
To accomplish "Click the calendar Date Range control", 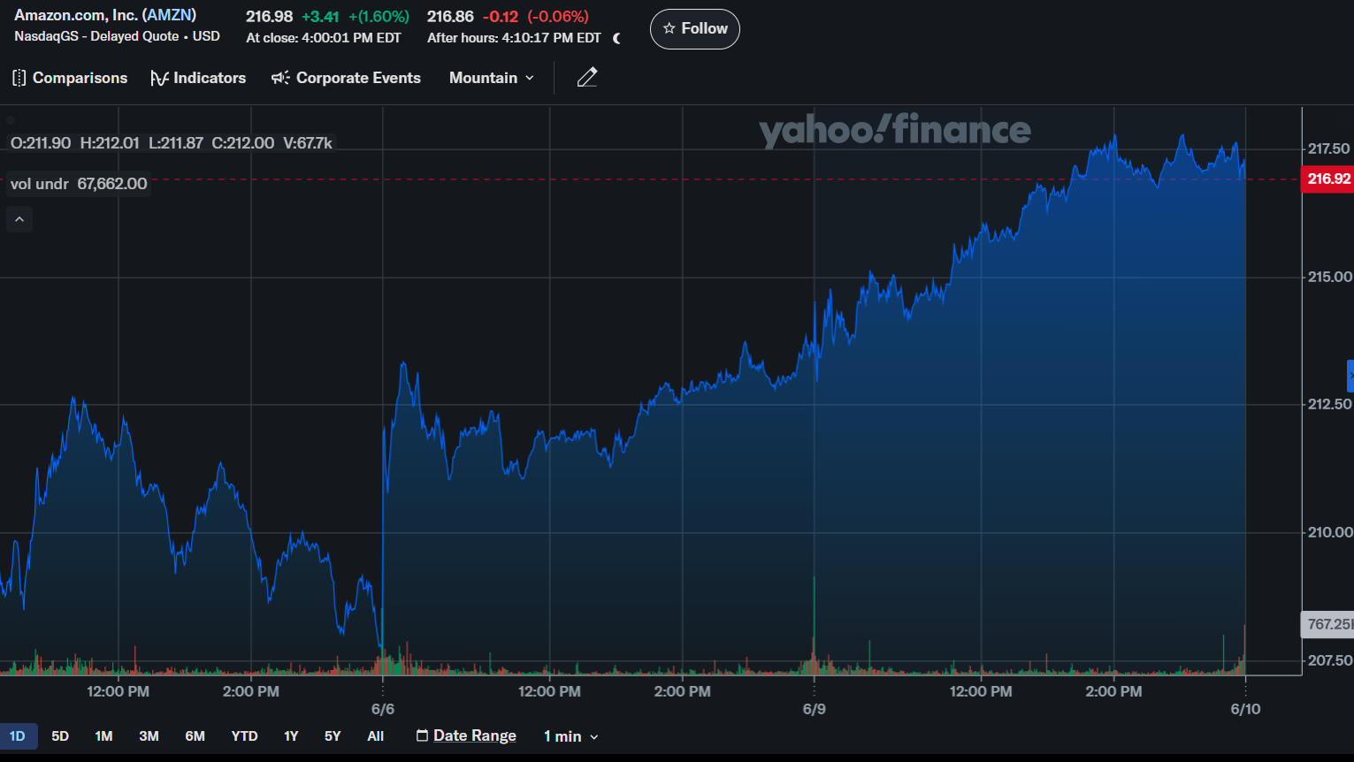I will [466, 736].
